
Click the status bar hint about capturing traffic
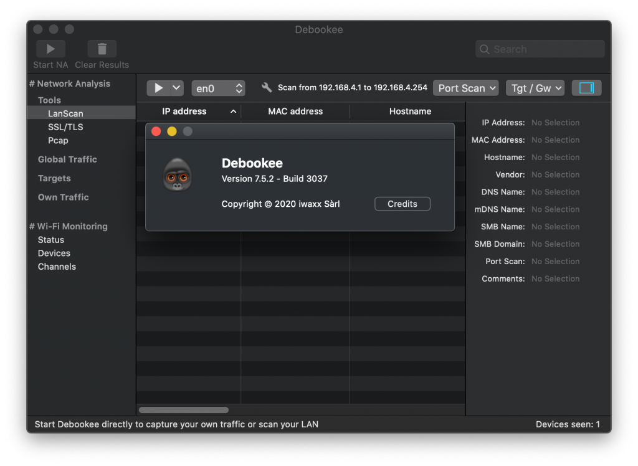(x=176, y=424)
